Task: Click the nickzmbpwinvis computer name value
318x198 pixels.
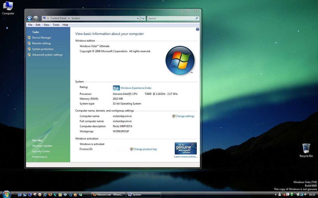Action: point(122,116)
